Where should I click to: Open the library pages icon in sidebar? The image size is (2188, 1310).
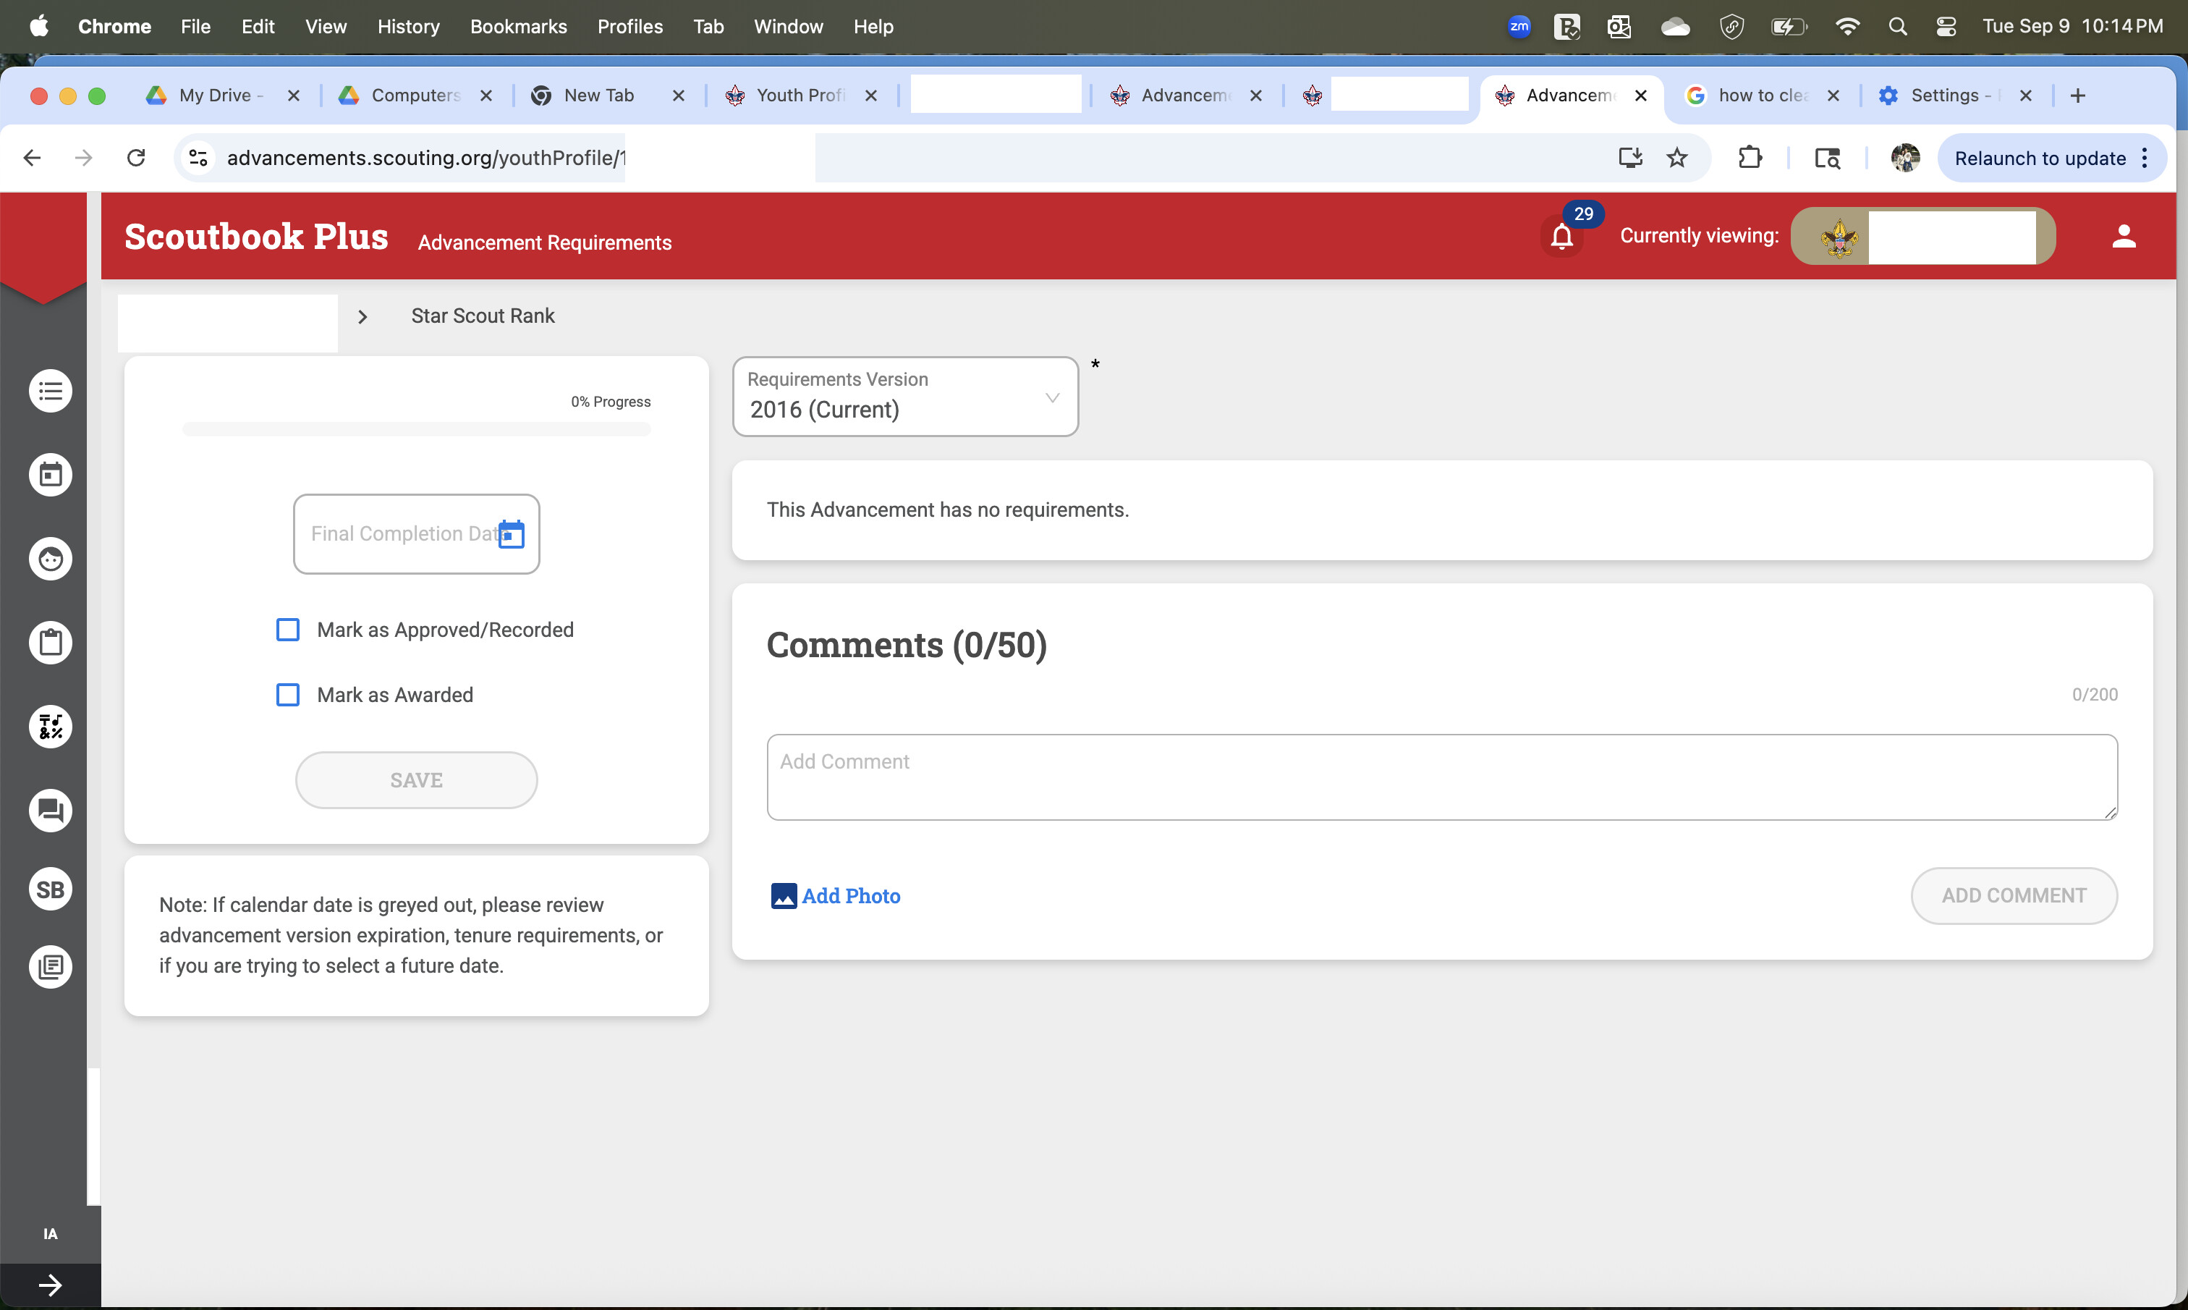click(x=51, y=967)
